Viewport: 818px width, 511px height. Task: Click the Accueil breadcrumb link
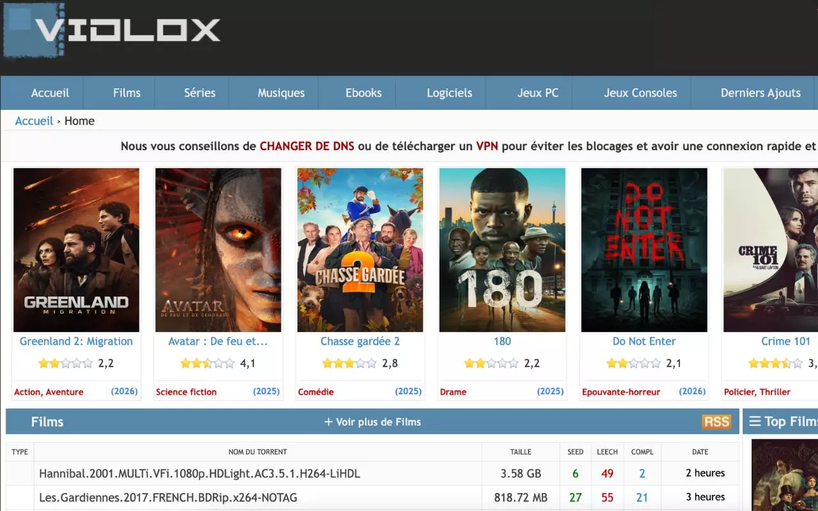point(34,121)
